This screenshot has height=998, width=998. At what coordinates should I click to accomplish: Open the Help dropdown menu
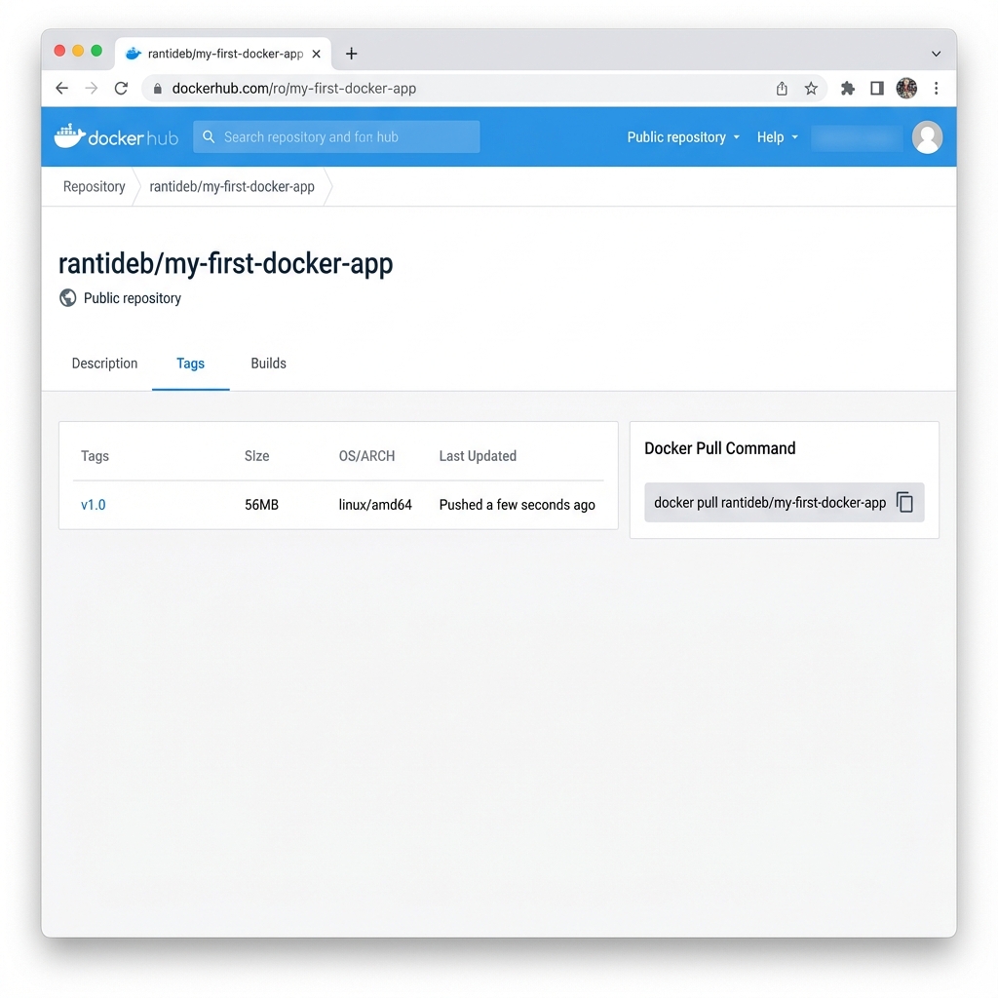click(776, 137)
